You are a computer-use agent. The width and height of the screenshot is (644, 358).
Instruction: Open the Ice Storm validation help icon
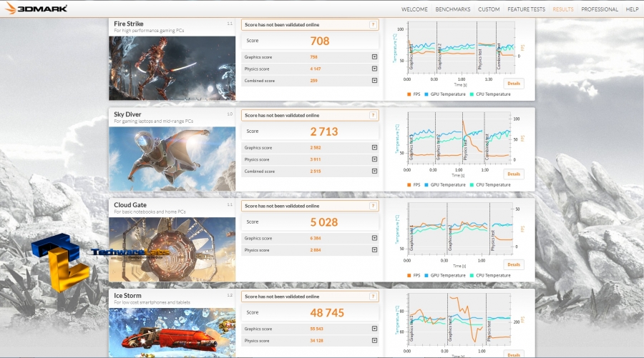pos(373,296)
